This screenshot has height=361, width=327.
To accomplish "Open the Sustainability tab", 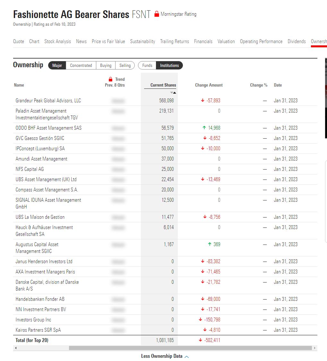I will [142, 42].
